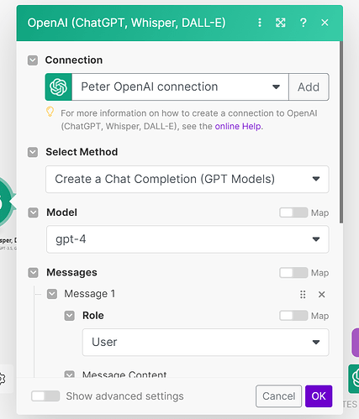Open the Role dropdown showing User
359x419 pixels.
tap(205, 343)
